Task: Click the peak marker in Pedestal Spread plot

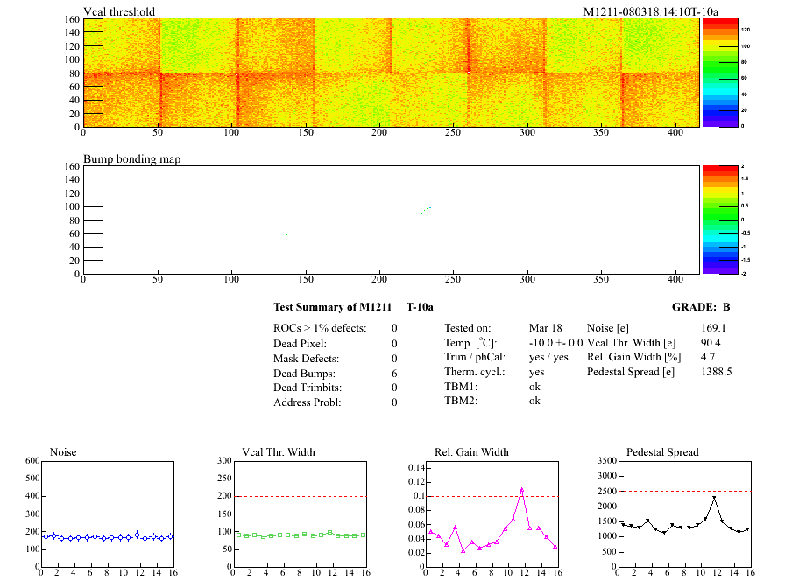Action: (714, 499)
